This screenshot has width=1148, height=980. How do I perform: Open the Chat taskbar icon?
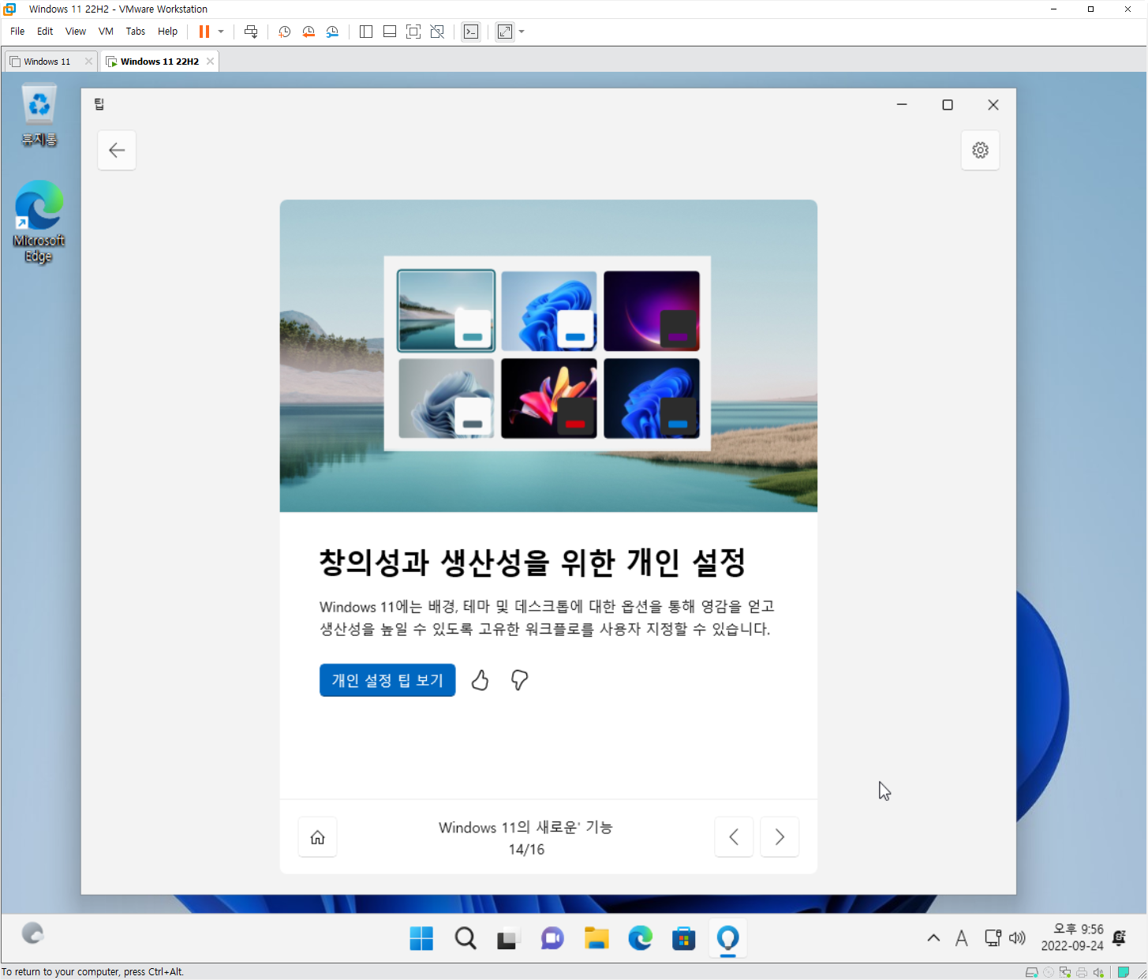tap(552, 938)
